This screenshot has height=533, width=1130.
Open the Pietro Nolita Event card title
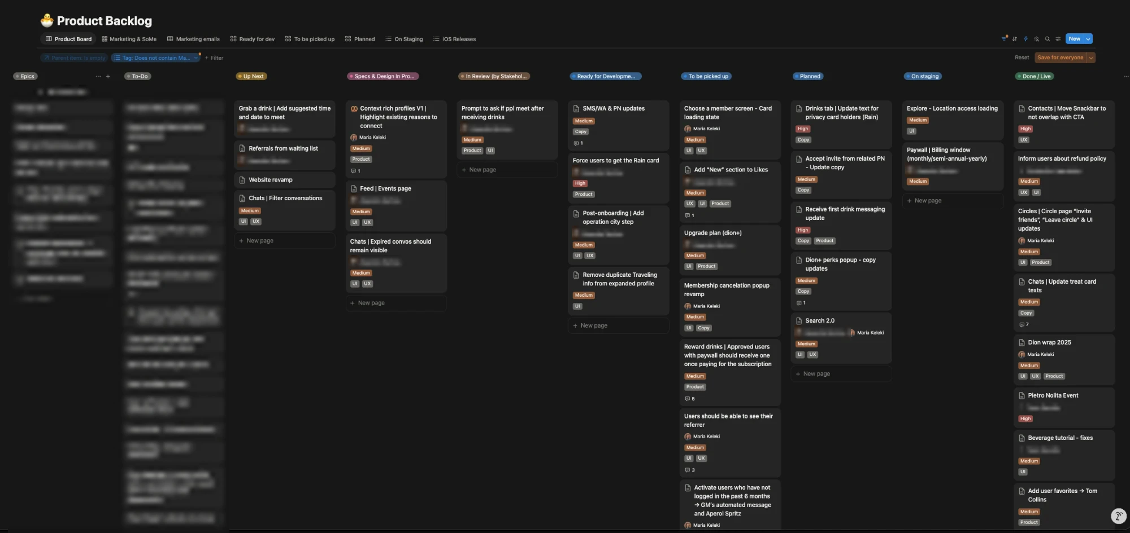coord(1053,395)
